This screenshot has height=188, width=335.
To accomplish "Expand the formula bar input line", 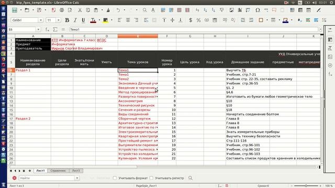I will (x=320, y=30).
